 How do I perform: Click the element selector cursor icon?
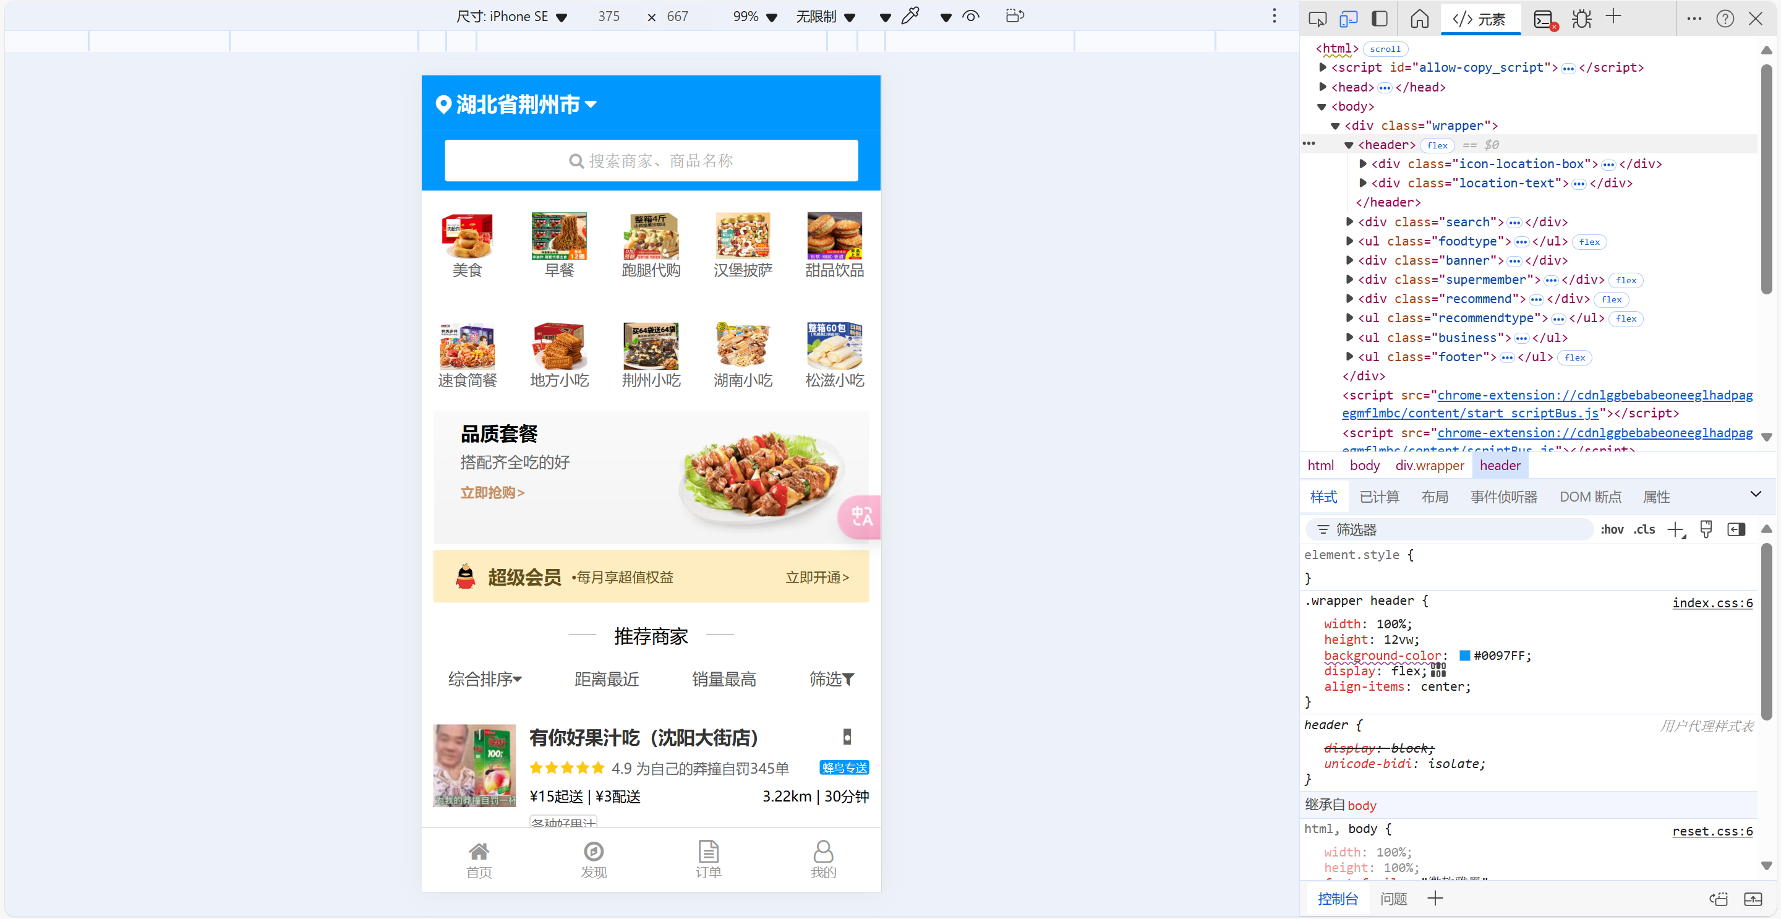coord(1317,19)
